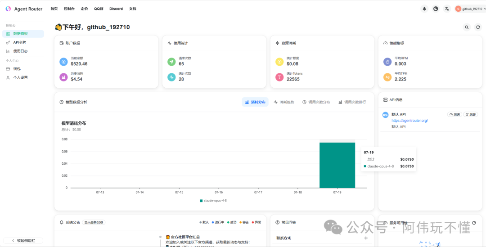Click the $520.46 balance value

click(x=79, y=64)
